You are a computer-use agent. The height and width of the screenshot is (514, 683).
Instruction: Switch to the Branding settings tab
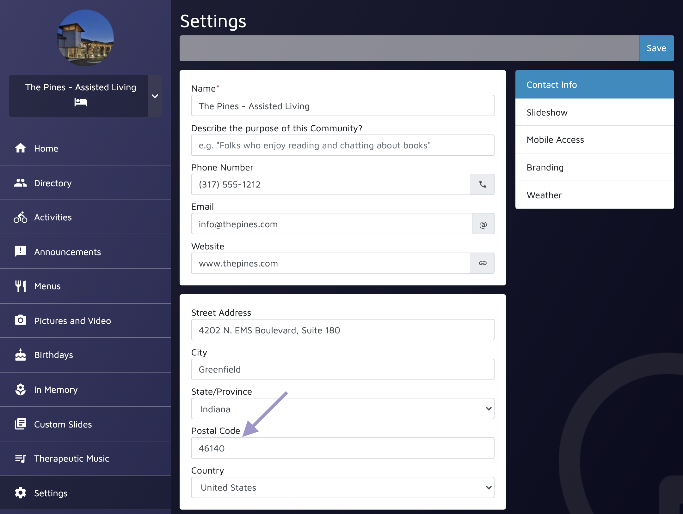point(594,167)
